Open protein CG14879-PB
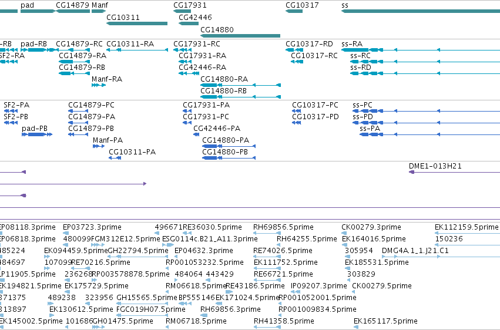 click(x=91, y=129)
